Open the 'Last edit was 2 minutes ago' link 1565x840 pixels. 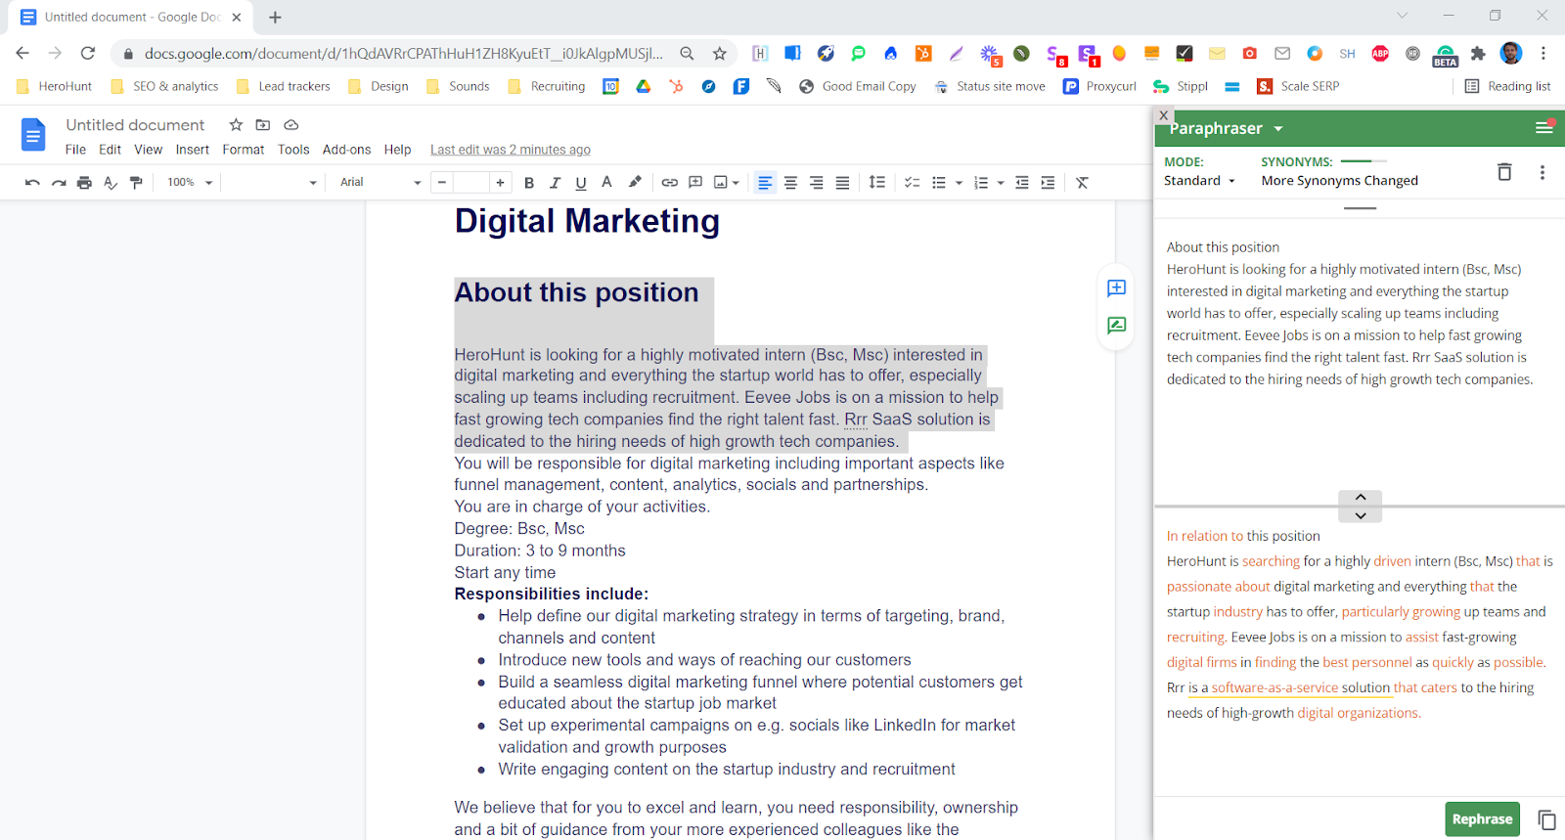[510, 150]
